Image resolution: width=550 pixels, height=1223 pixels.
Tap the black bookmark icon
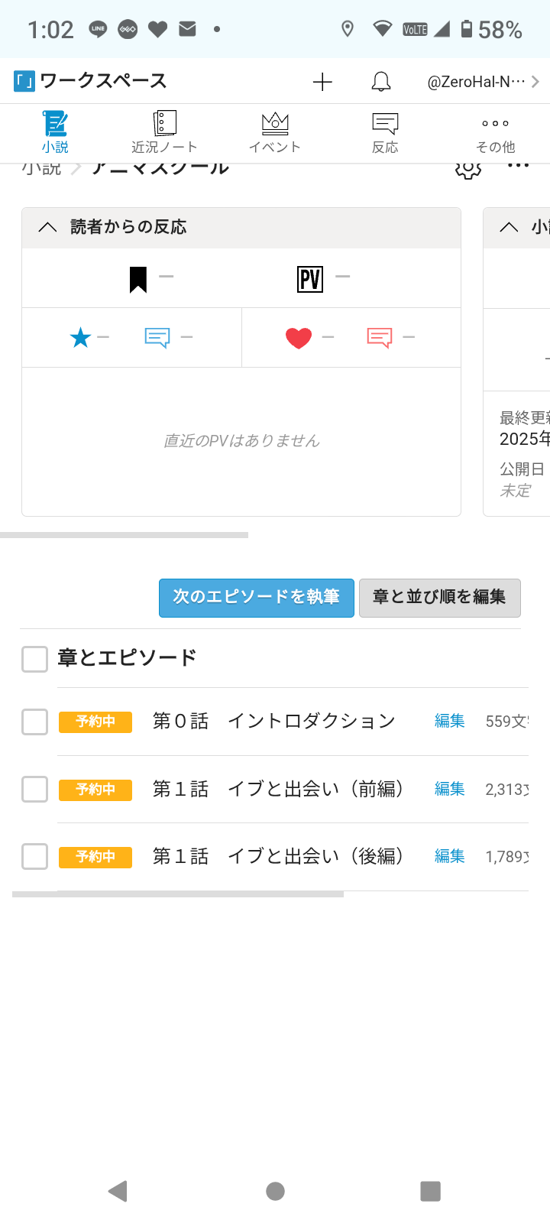[138, 279]
